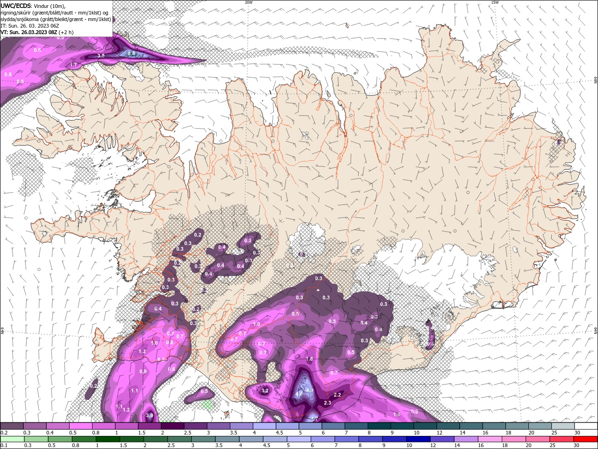Click the 2.3 precipitation value on the map
598x449 pixels.
pyautogui.click(x=327, y=403)
